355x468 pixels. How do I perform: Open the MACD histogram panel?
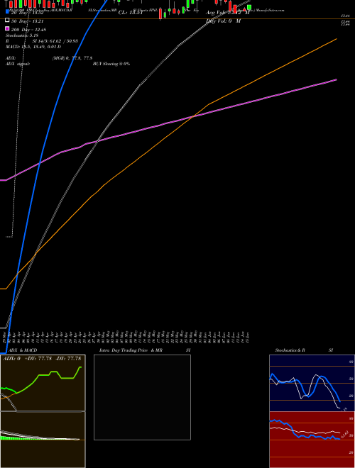(43, 440)
